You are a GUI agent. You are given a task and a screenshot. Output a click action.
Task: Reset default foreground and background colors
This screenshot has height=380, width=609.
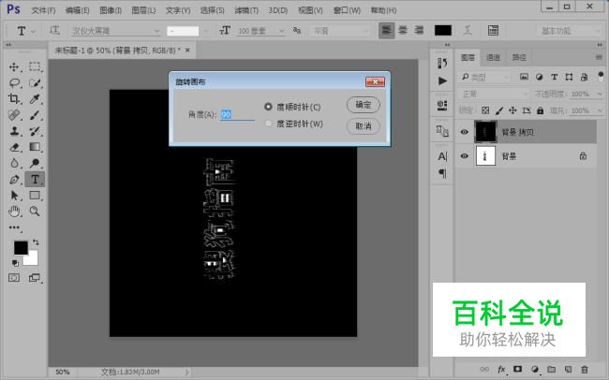point(15,263)
